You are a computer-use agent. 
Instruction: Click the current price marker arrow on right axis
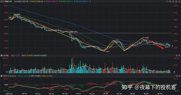(x=172, y=46)
